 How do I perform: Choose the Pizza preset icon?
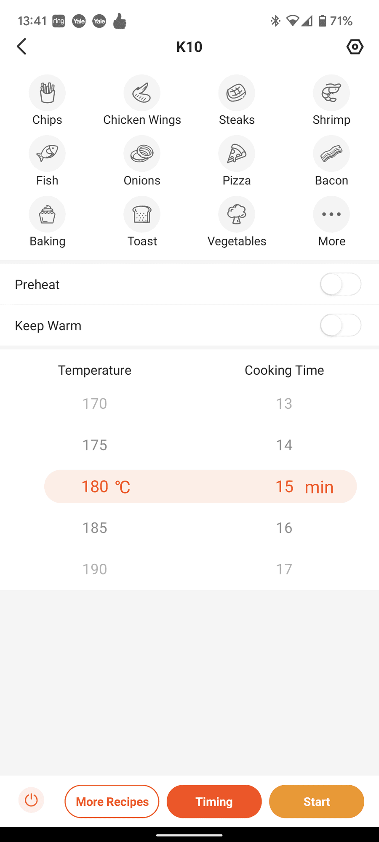click(237, 154)
